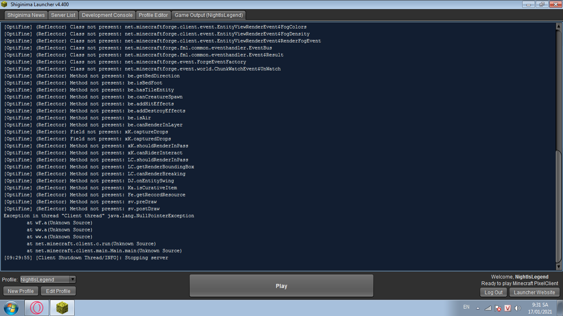Click the 'be.getBedDirection' log line
The image size is (563, 316).
tap(92, 76)
